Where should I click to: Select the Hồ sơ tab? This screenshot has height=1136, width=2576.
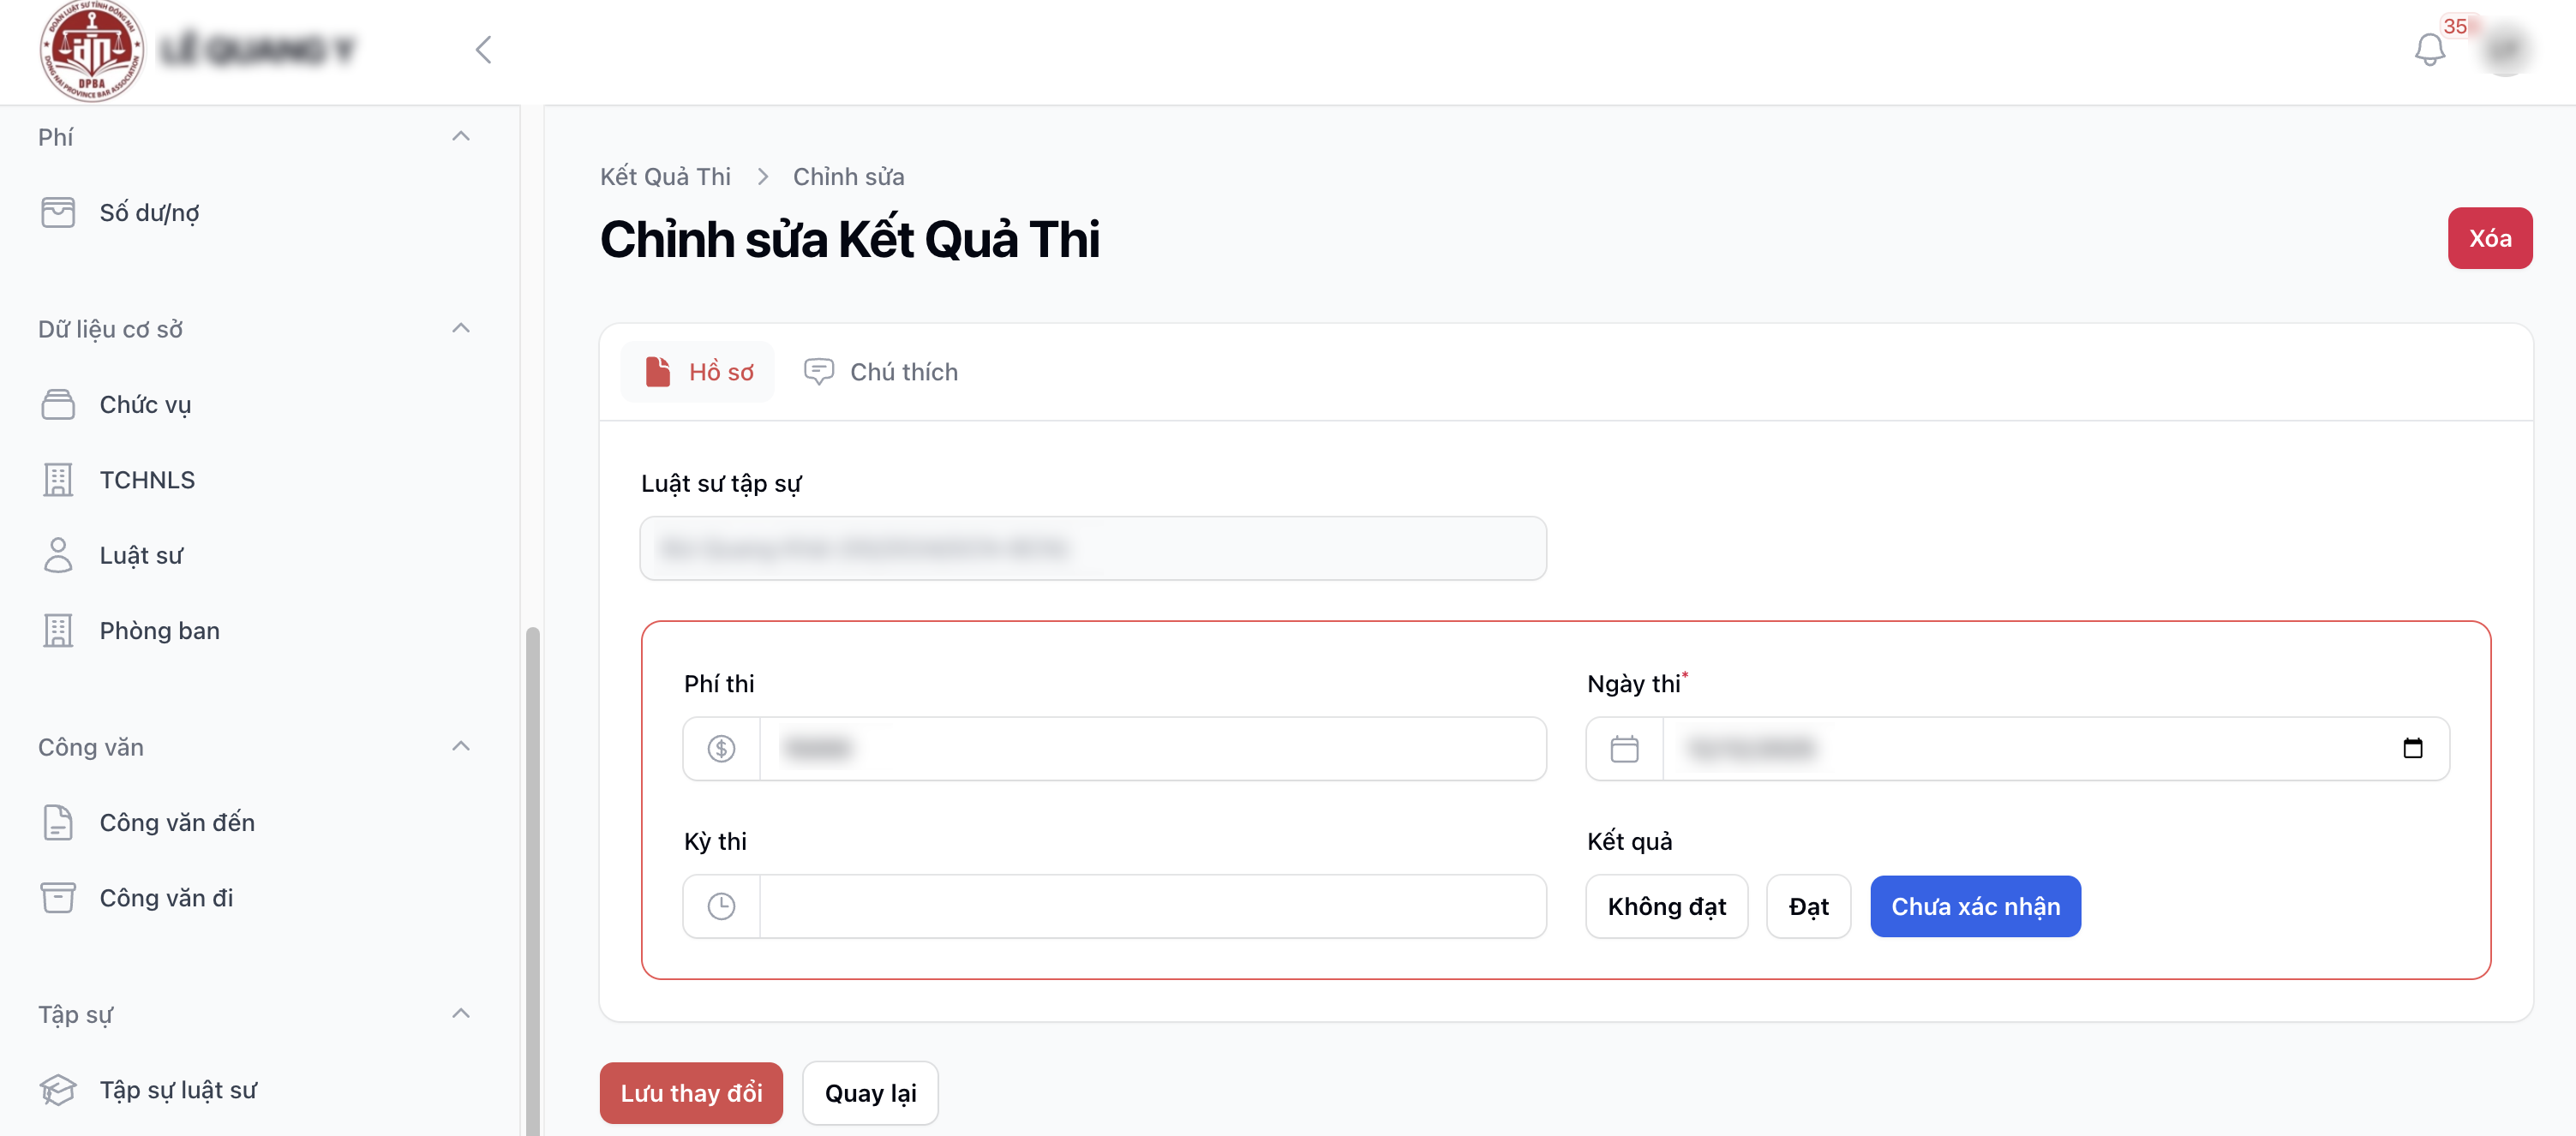pos(698,372)
